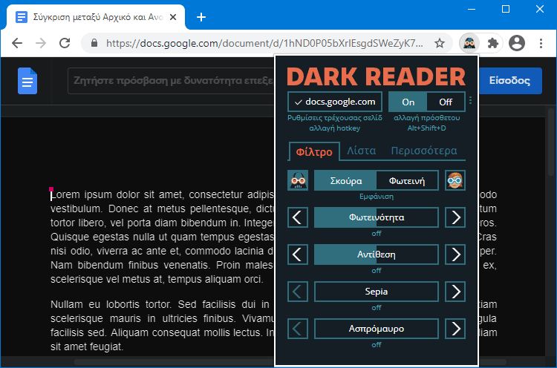Viewport: 557px width, 368px height.
Task: Go forward to the next page
Action: tap(41, 43)
